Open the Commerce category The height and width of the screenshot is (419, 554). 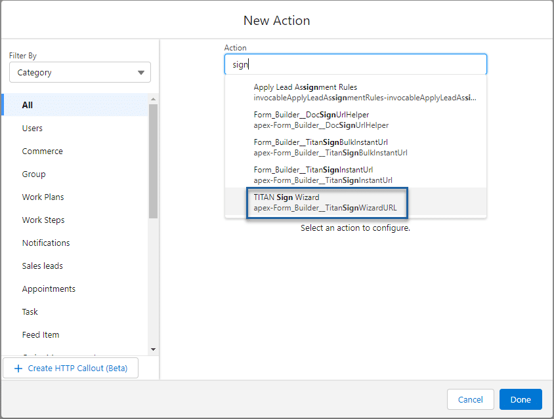(43, 151)
